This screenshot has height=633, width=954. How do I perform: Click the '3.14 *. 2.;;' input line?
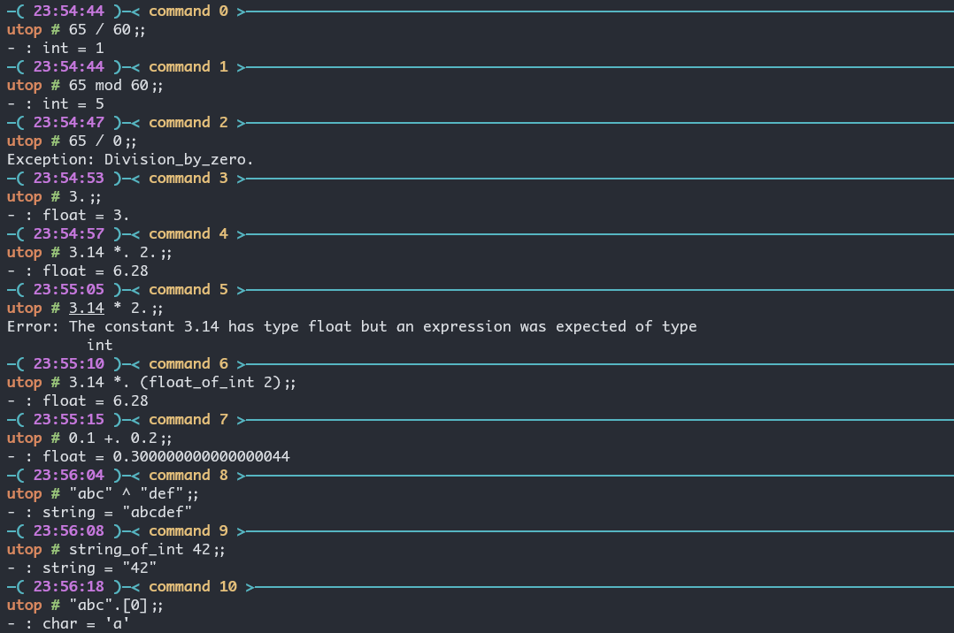(x=120, y=252)
